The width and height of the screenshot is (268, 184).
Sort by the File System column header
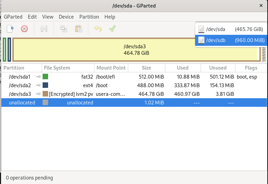(x=57, y=68)
